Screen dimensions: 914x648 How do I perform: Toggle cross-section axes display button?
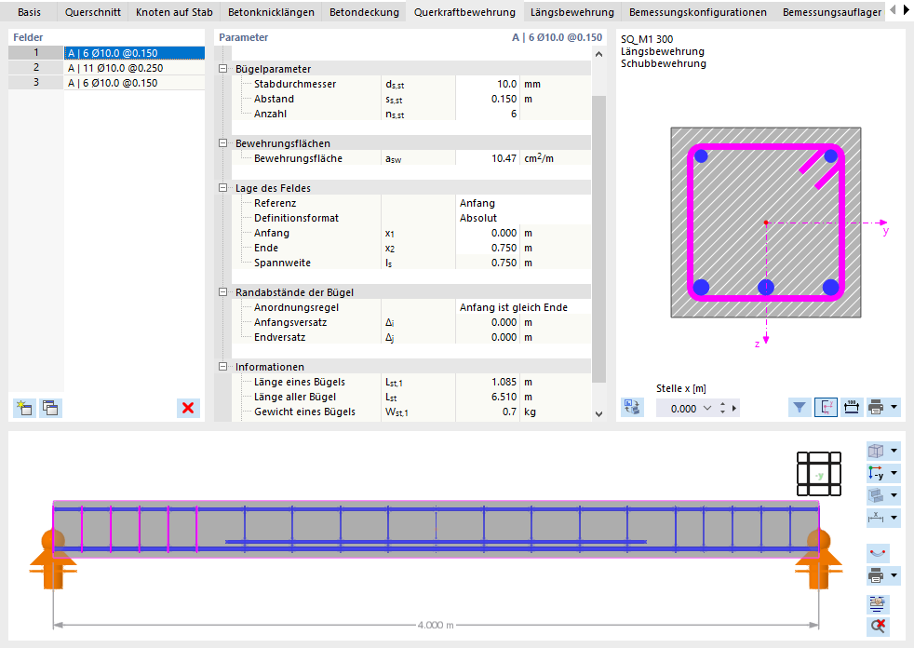[x=826, y=407]
